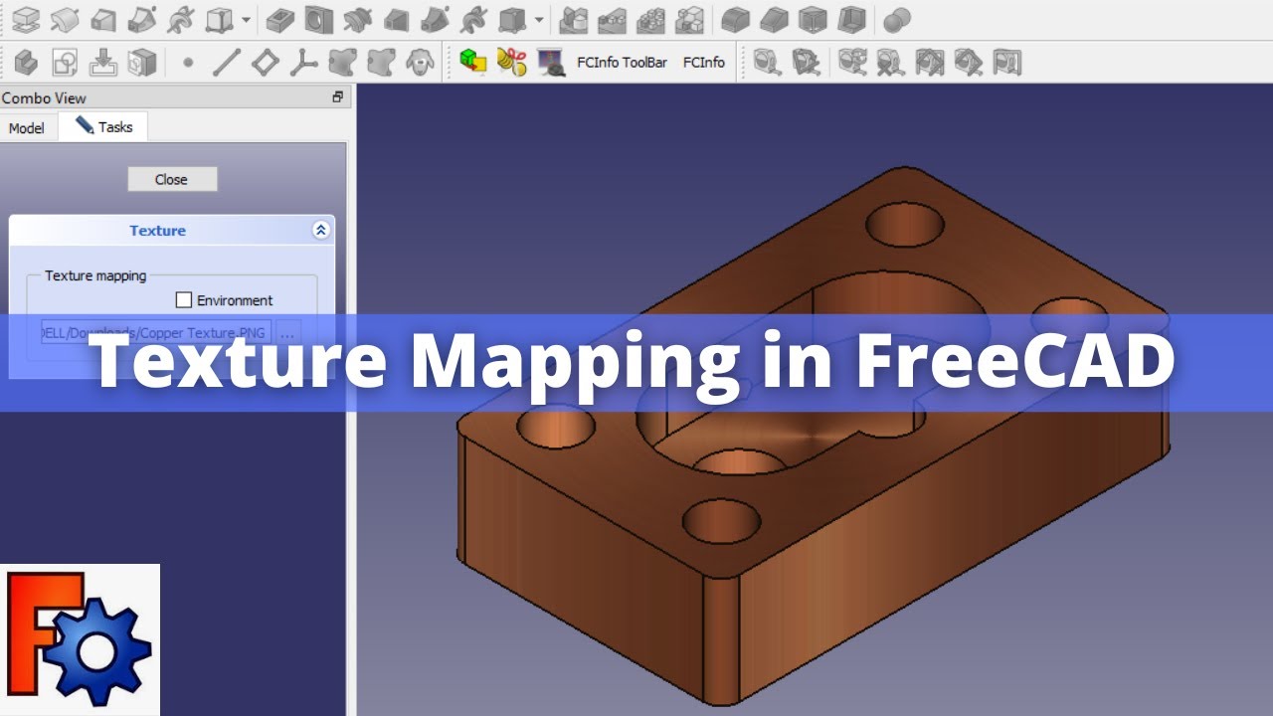The image size is (1273, 716).
Task: Create a datum point
Action: [x=188, y=63]
